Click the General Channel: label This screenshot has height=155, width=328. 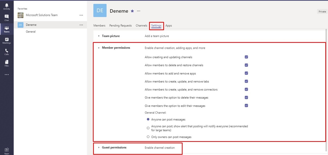[156, 113]
